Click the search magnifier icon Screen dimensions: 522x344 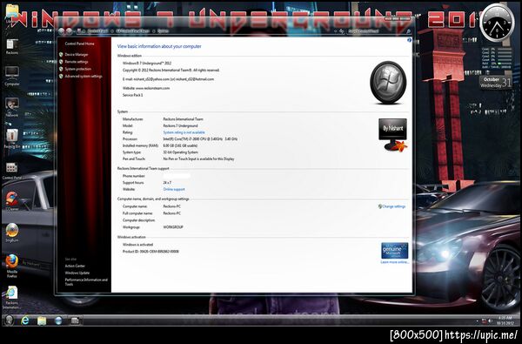pyautogui.click(x=408, y=31)
